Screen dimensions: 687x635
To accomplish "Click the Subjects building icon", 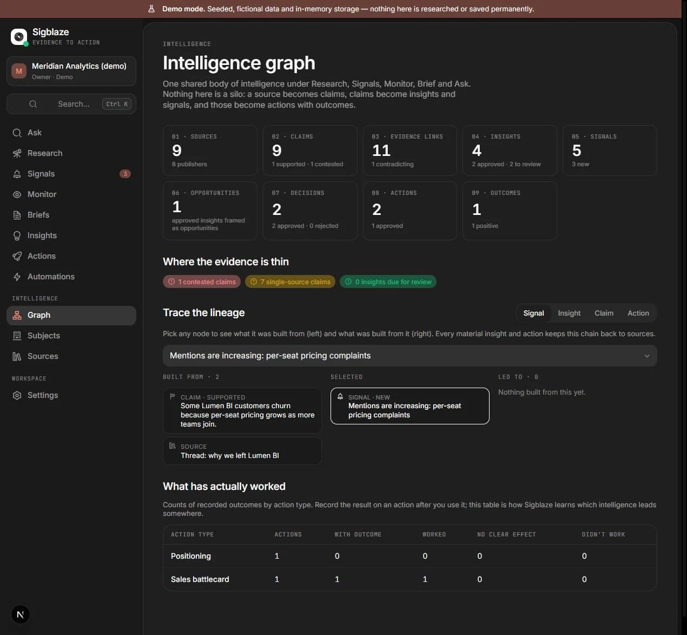I will [x=17, y=336].
